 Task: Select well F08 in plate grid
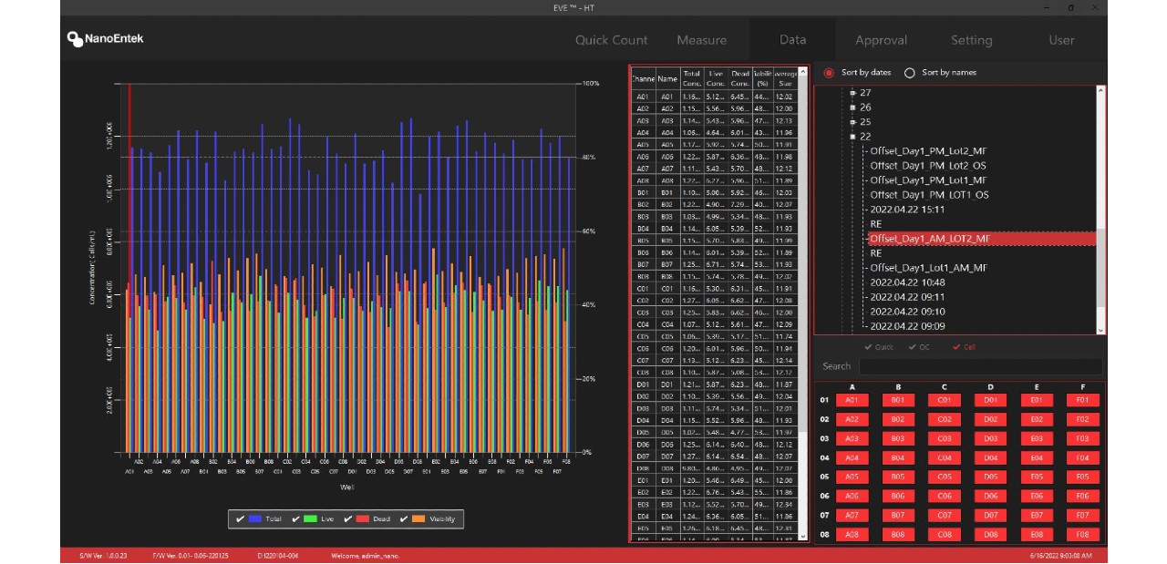[x=1082, y=535]
